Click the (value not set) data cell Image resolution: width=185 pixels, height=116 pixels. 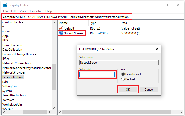(x=130, y=28)
